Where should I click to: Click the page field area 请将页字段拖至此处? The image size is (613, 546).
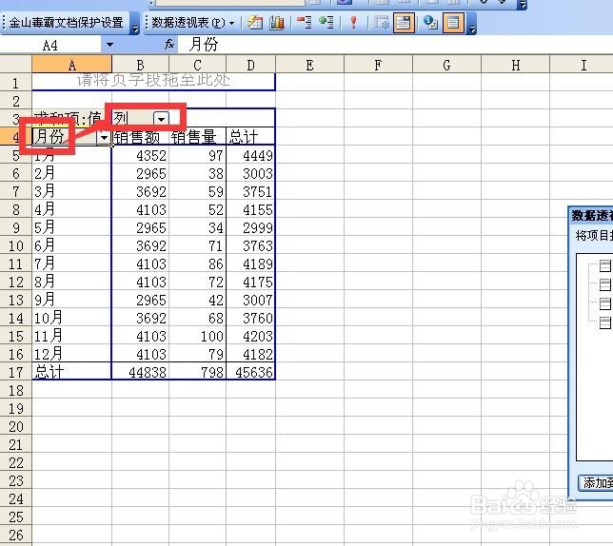click(153, 81)
